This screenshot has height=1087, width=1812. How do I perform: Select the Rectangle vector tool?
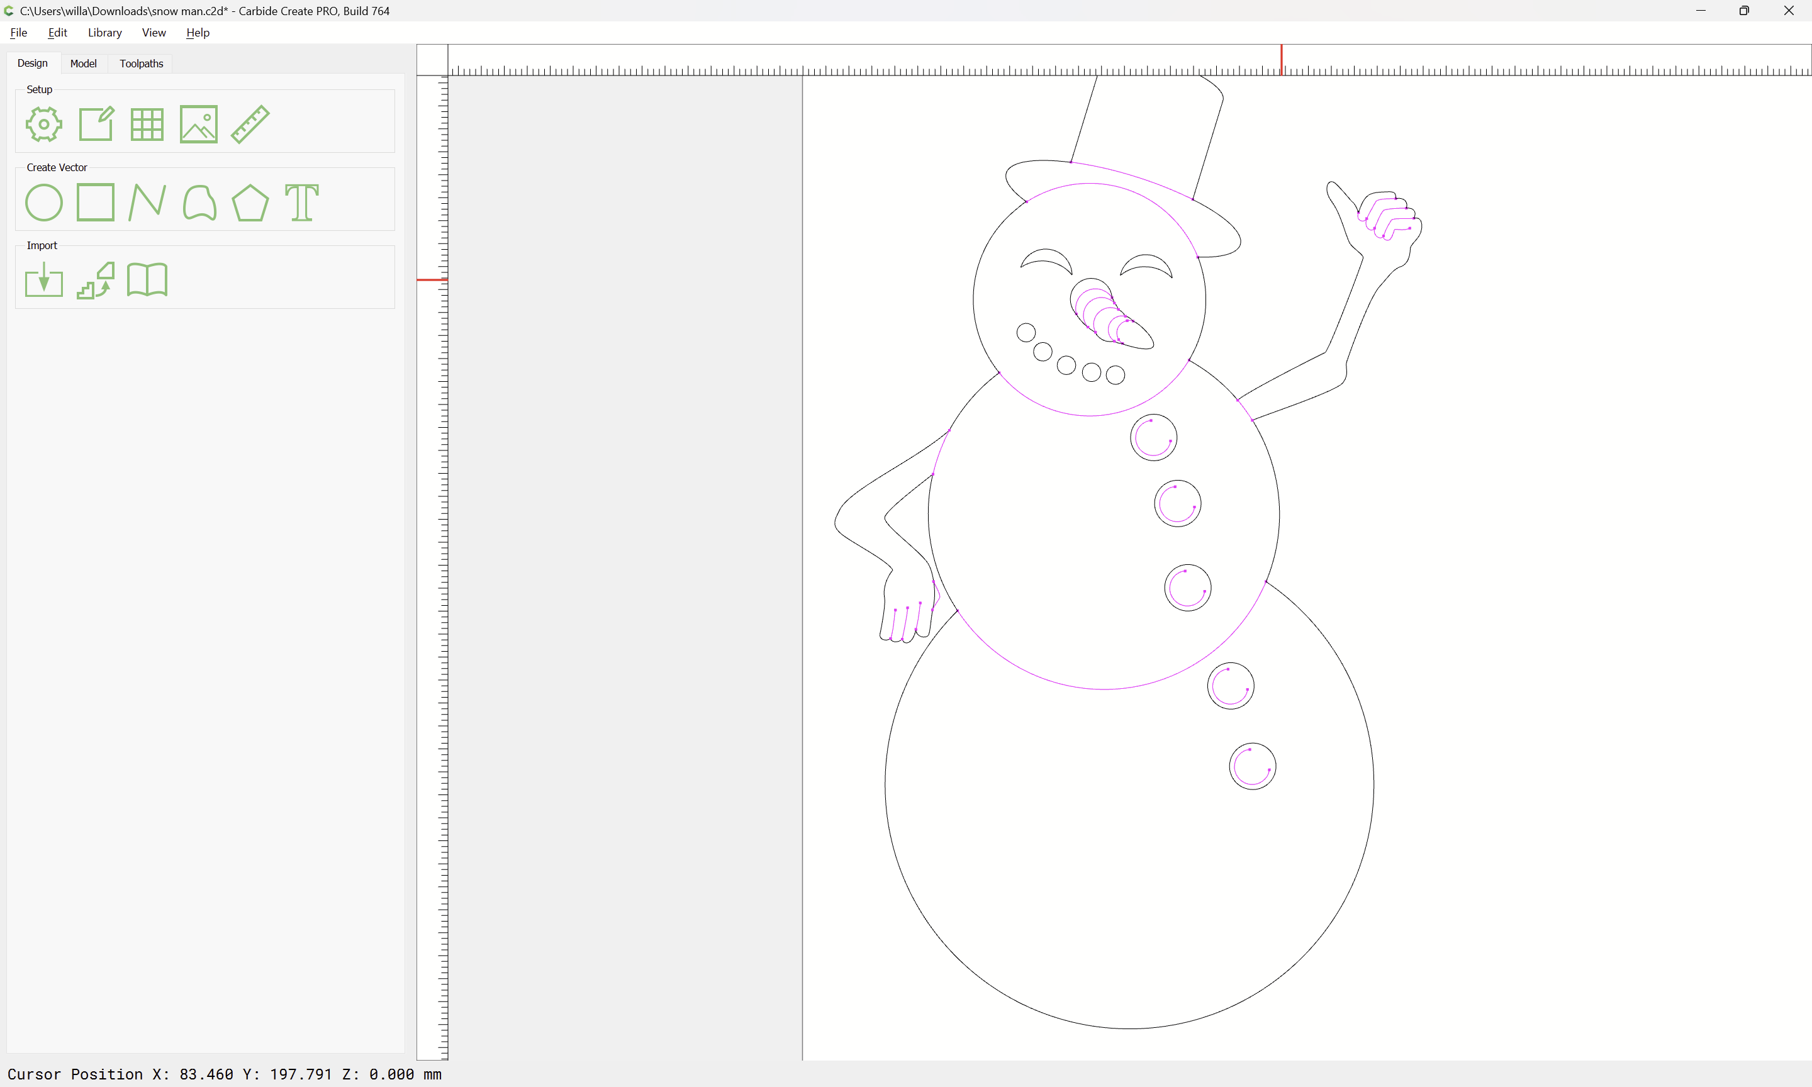pyautogui.click(x=96, y=202)
